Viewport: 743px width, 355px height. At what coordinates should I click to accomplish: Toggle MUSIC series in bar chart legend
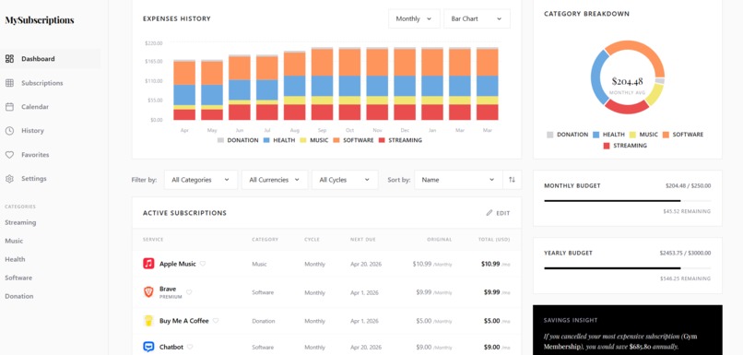314,140
